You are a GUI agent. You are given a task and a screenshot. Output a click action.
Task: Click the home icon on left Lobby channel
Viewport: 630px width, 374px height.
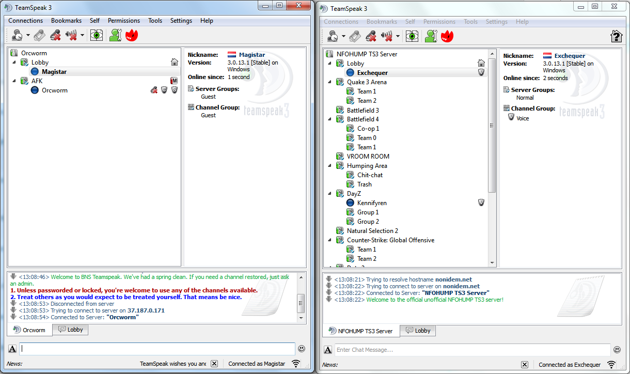pos(175,62)
